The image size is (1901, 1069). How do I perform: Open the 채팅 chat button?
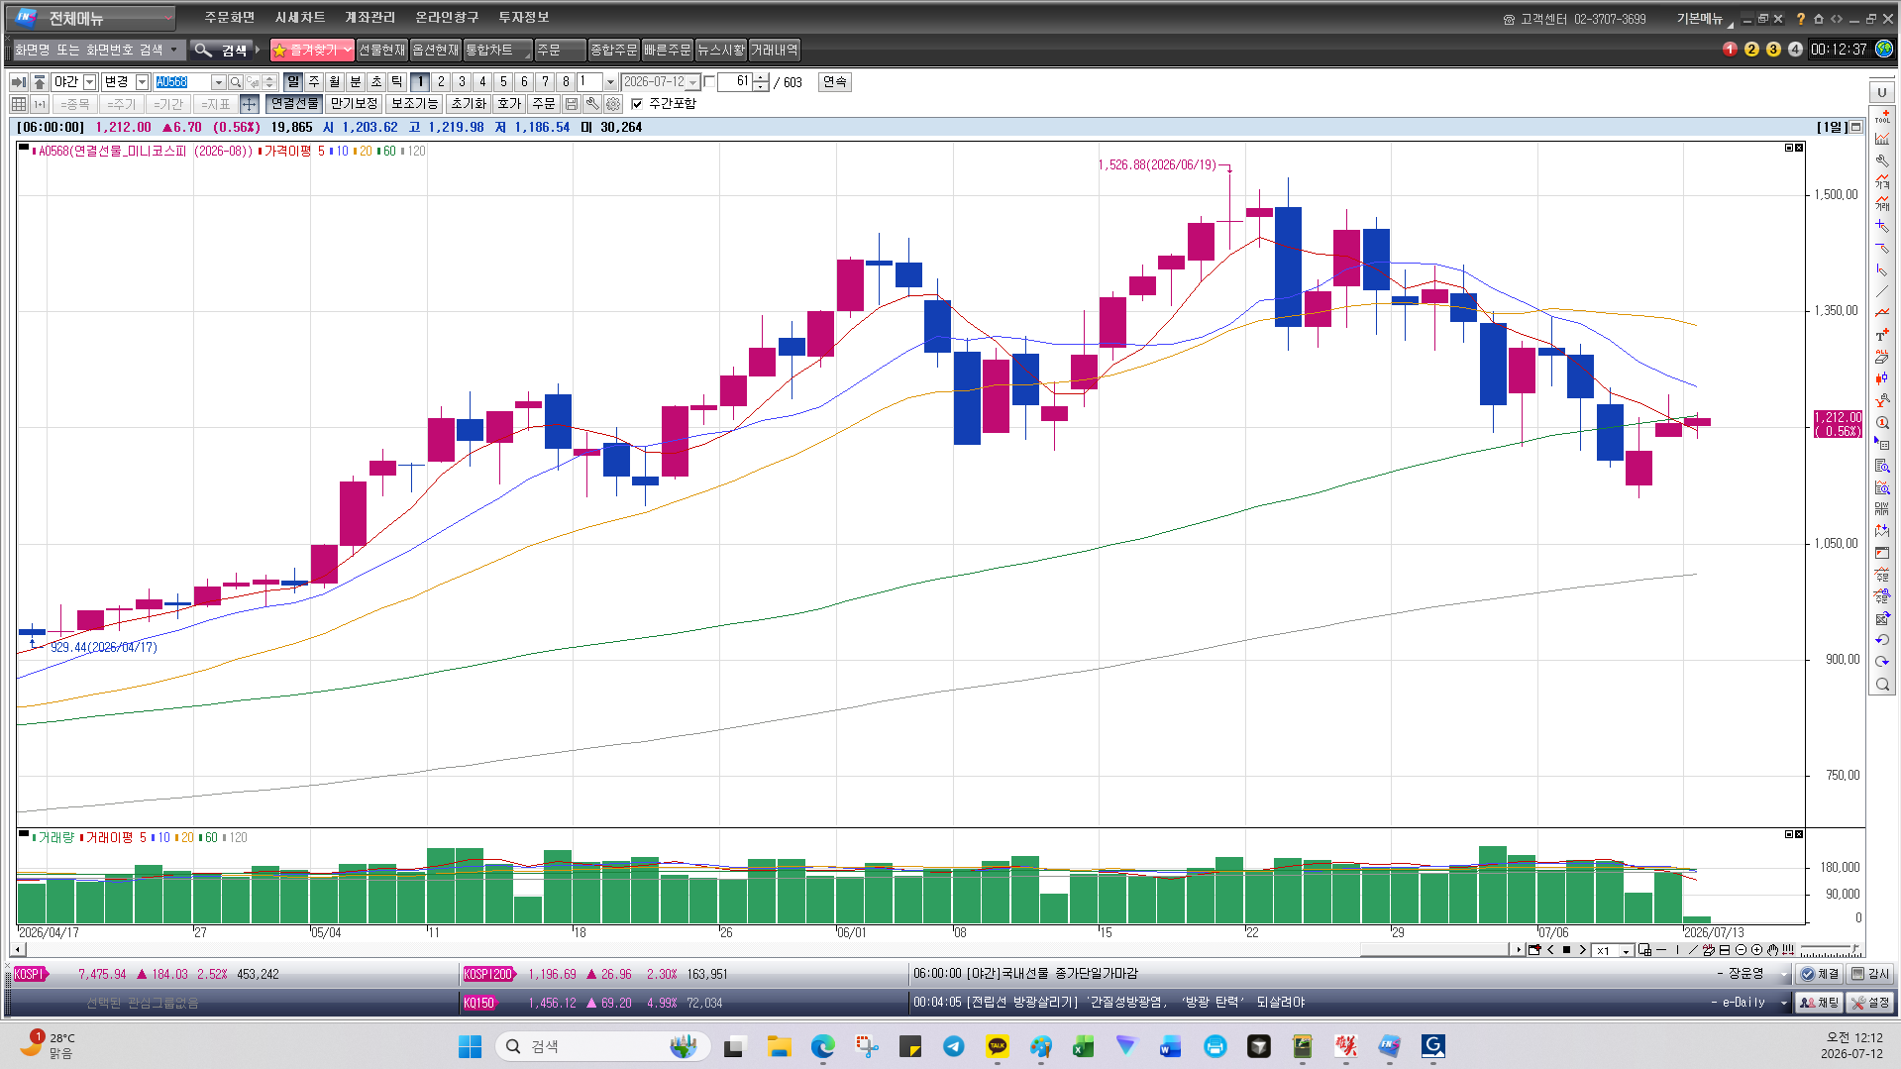pyautogui.click(x=1820, y=1004)
